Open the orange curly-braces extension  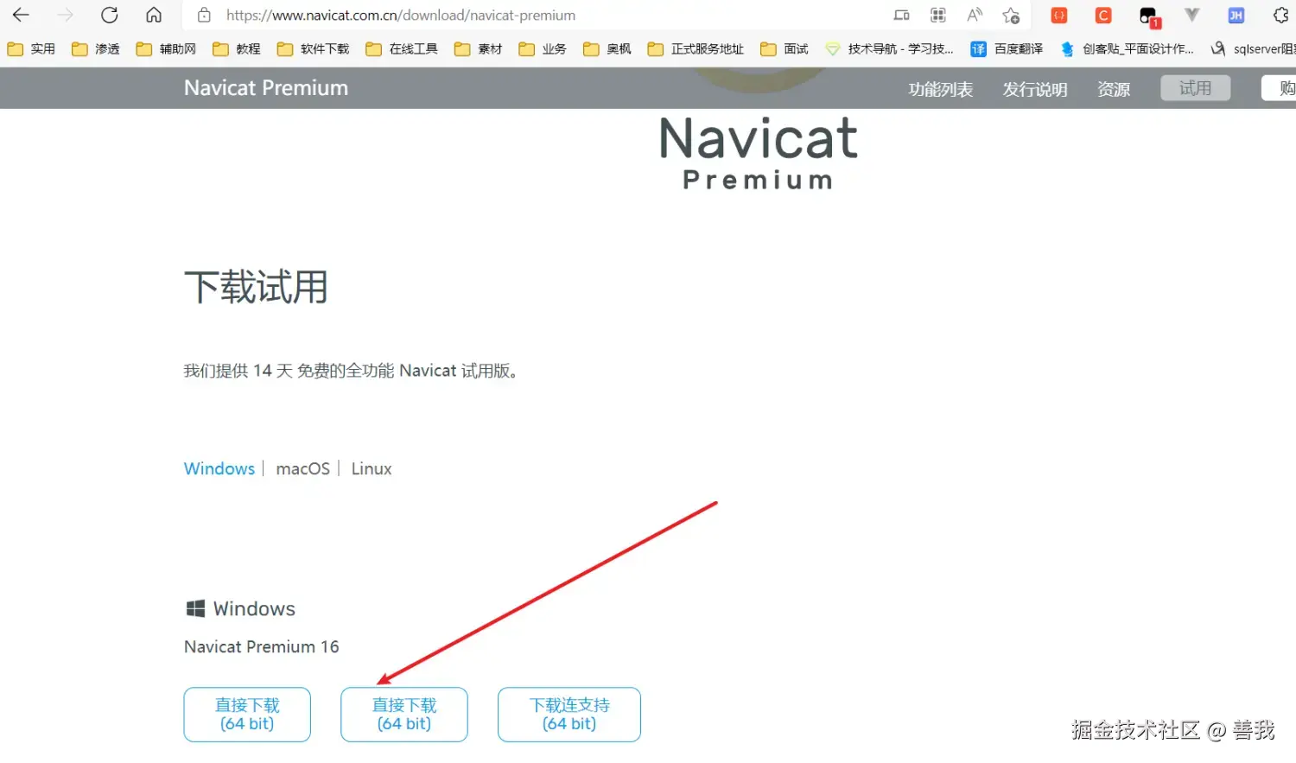[x=1059, y=15]
